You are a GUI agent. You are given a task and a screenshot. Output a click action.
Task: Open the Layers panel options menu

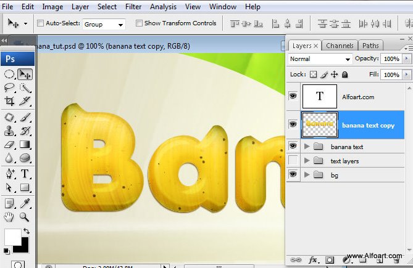[x=408, y=48]
